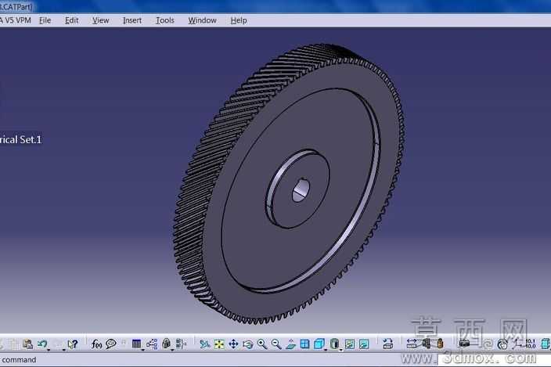The width and height of the screenshot is (551, 367).
Task: Click the Update/replace component icon
Action: [387, 344]
